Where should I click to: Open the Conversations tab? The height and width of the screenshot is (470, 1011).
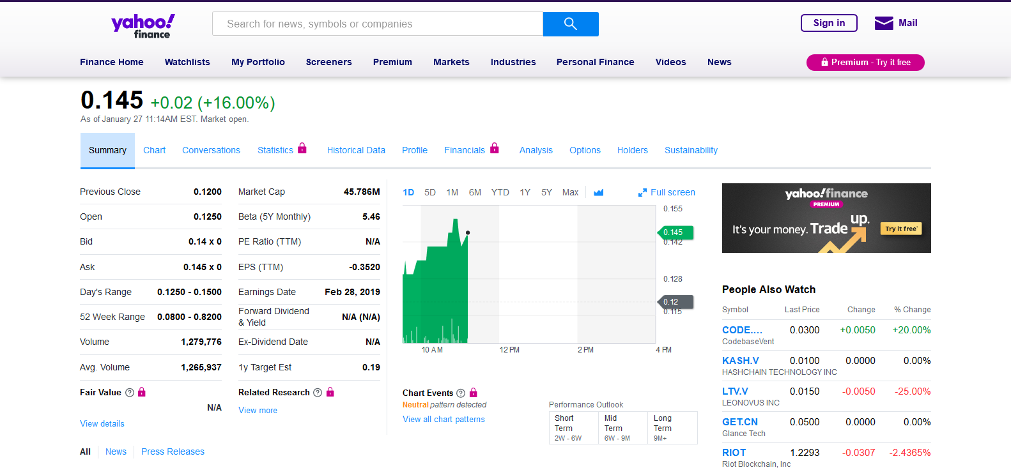pyautogui.click(x=211, y=150)
